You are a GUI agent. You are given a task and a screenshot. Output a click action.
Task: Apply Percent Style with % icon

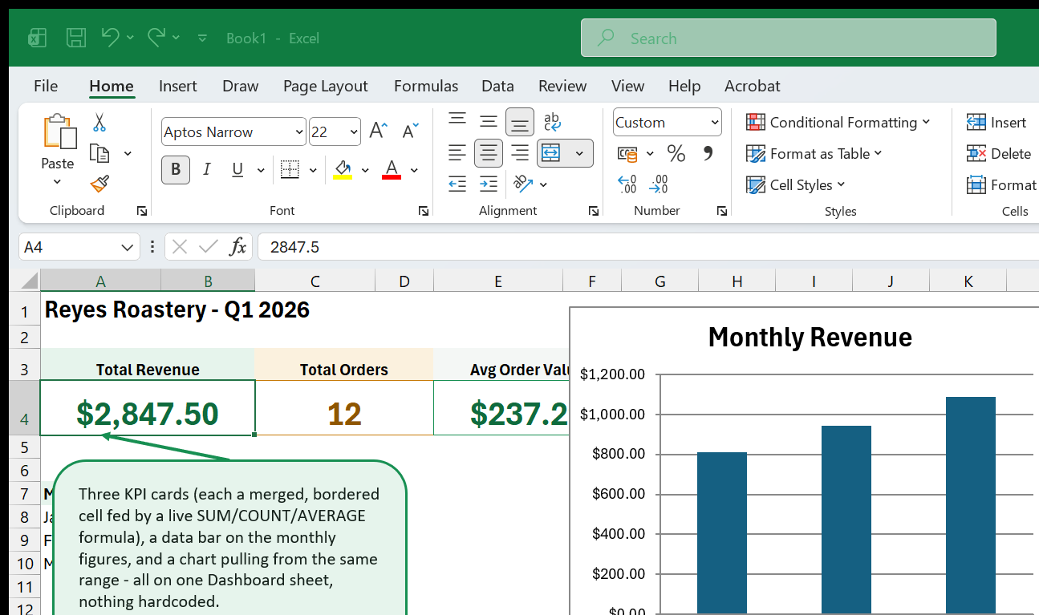pos(676,153)
